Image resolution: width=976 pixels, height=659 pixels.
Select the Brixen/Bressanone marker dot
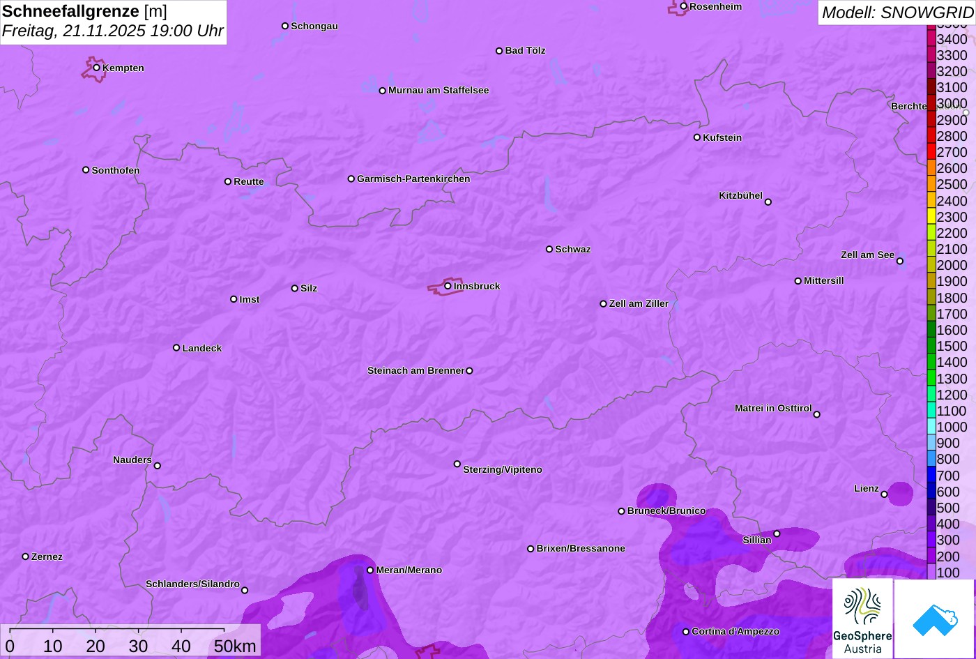[x=531, y=549]
